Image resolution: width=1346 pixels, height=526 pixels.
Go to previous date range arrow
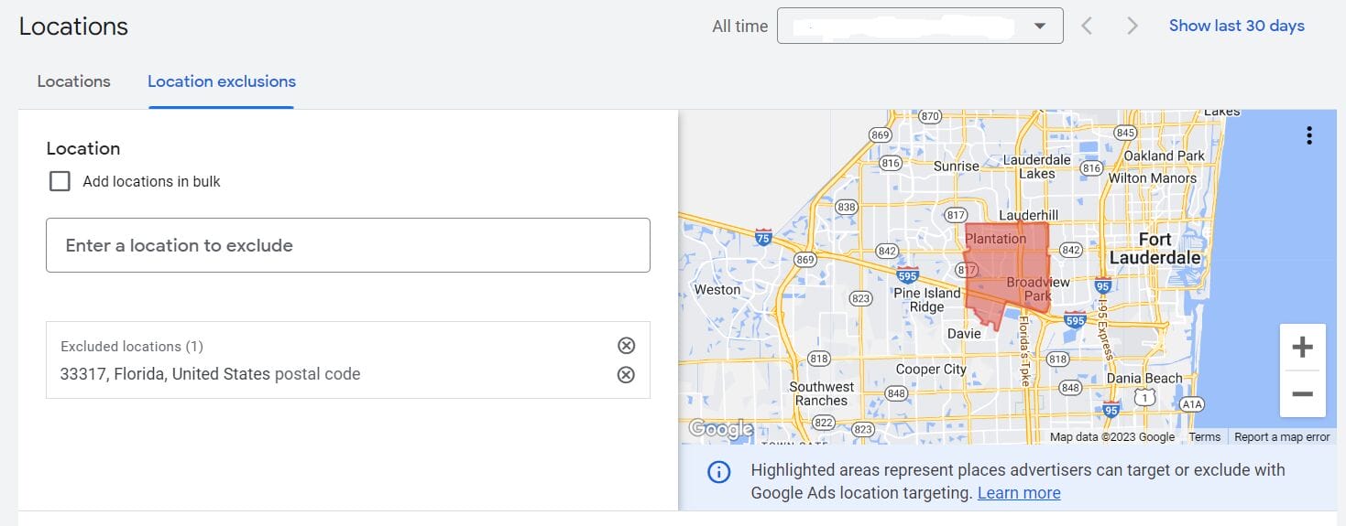[x=1087, y=26]
